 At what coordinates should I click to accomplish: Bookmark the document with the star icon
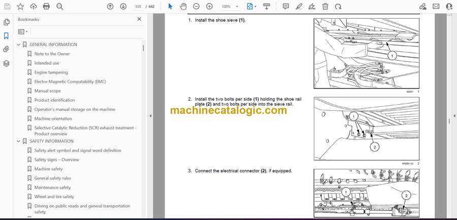pos(20,7)
